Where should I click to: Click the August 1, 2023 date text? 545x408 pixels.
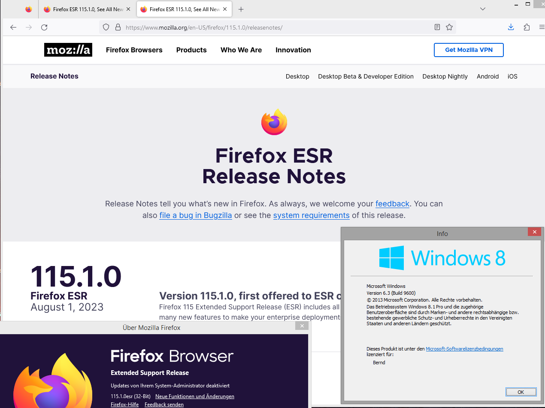67,307
